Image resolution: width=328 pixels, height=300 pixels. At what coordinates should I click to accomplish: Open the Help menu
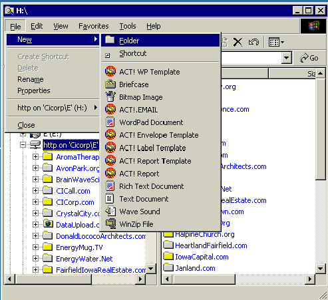point(154,26)
